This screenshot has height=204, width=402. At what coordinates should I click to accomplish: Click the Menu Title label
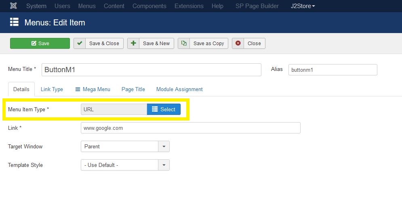22,69
